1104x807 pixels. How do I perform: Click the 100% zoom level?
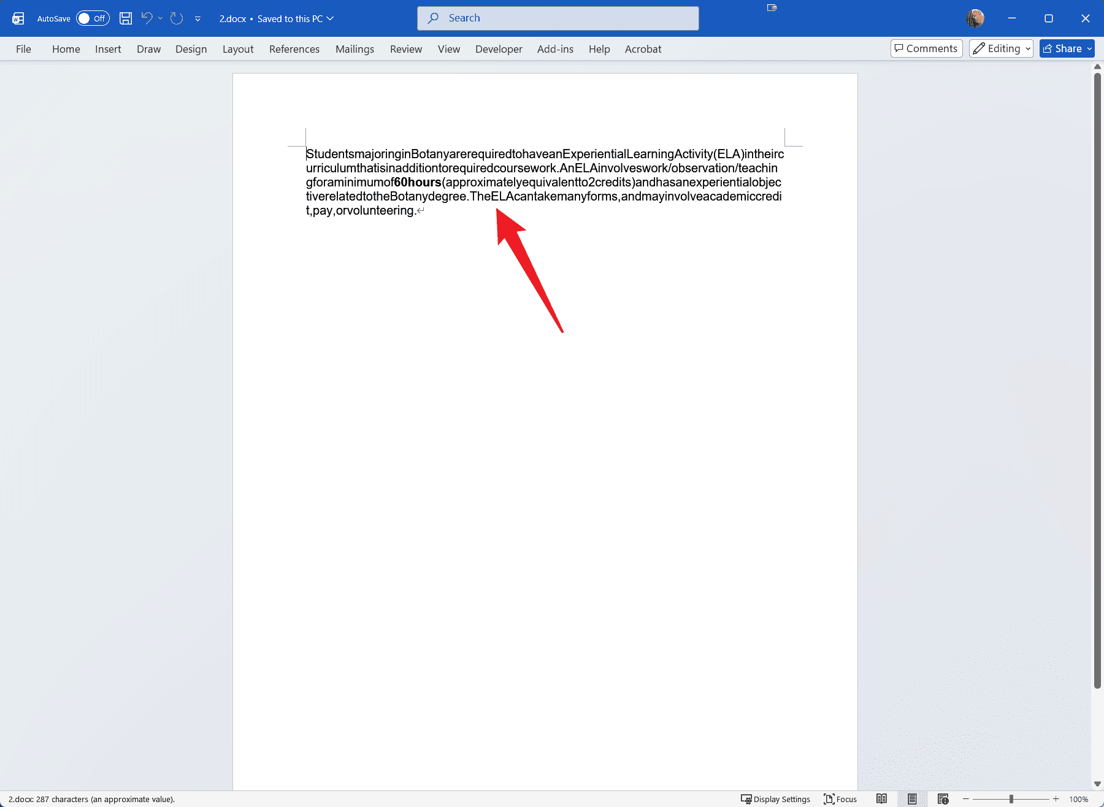click(1079, 799)
